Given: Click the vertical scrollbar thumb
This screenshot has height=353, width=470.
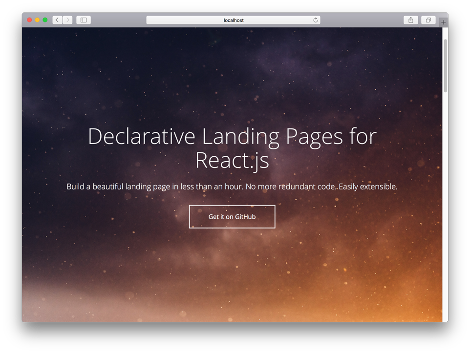Looking at the screenshot, I should (x=446, y=65).
